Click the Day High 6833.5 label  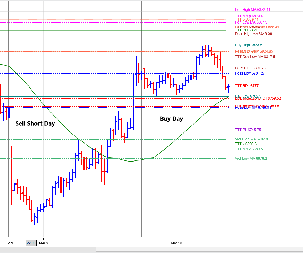(x=249, y=45)
